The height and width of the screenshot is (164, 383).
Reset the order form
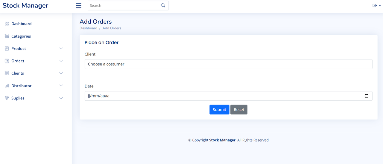pos(239,110)
